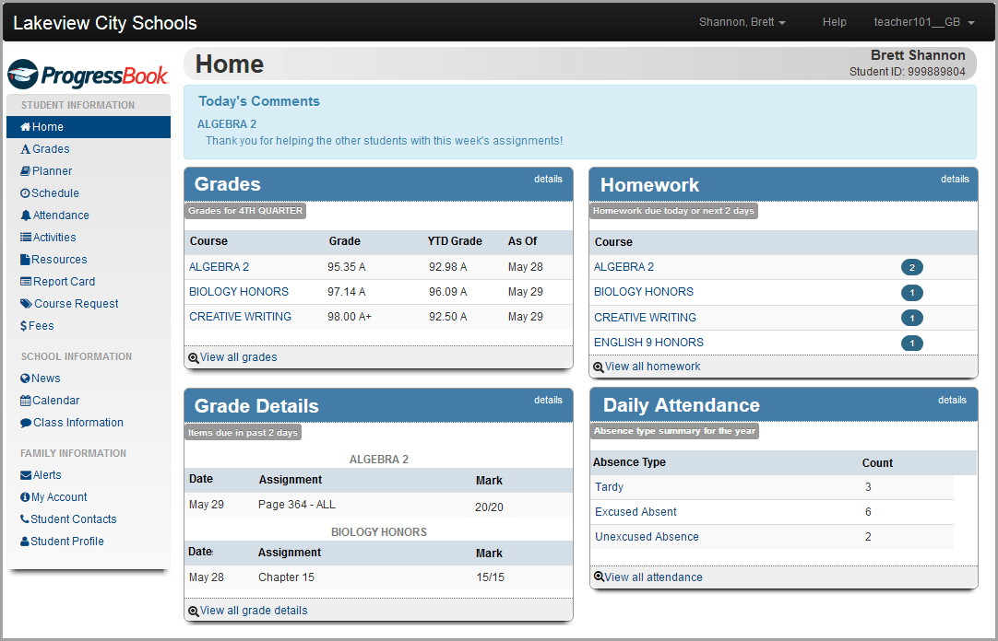Click the Activities list icon
Viewport: 998px width, 641px height.
[26, 237]
